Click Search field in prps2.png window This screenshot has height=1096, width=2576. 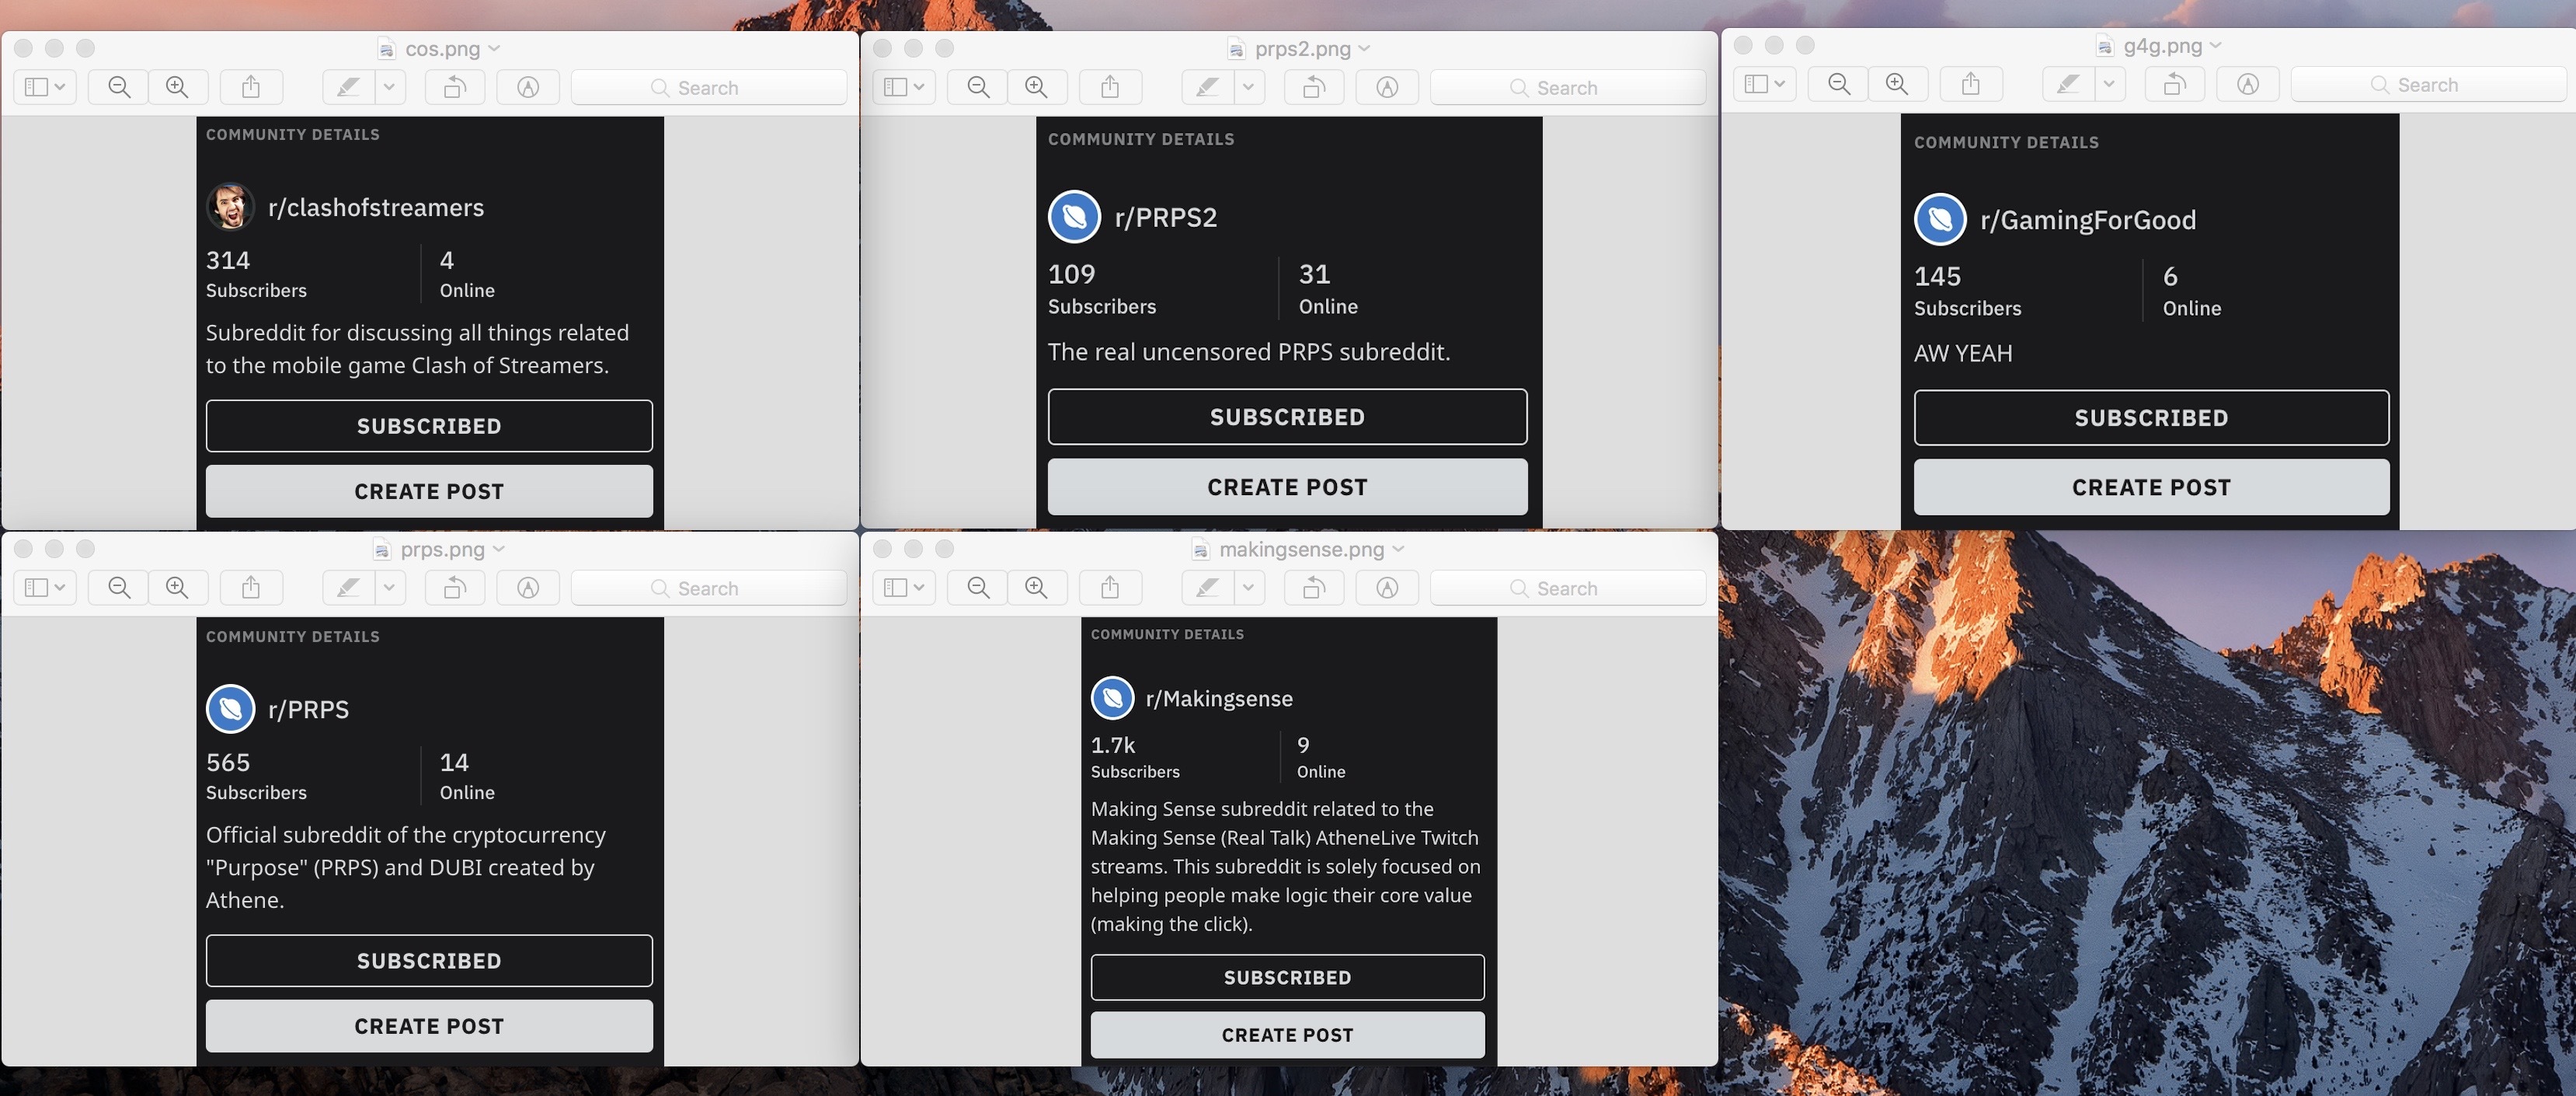pyautogui.click(x=1567, y=87)
